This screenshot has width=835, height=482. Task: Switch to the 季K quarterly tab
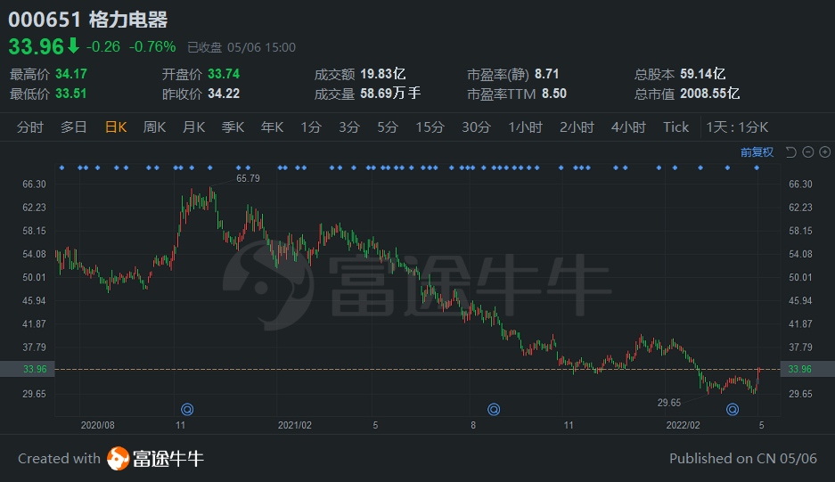[233, 127]
